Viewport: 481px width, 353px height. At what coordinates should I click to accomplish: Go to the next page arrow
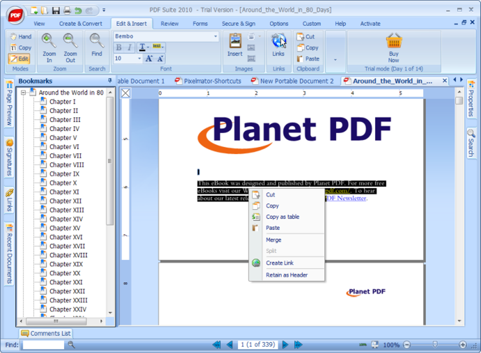click(285, 345)
